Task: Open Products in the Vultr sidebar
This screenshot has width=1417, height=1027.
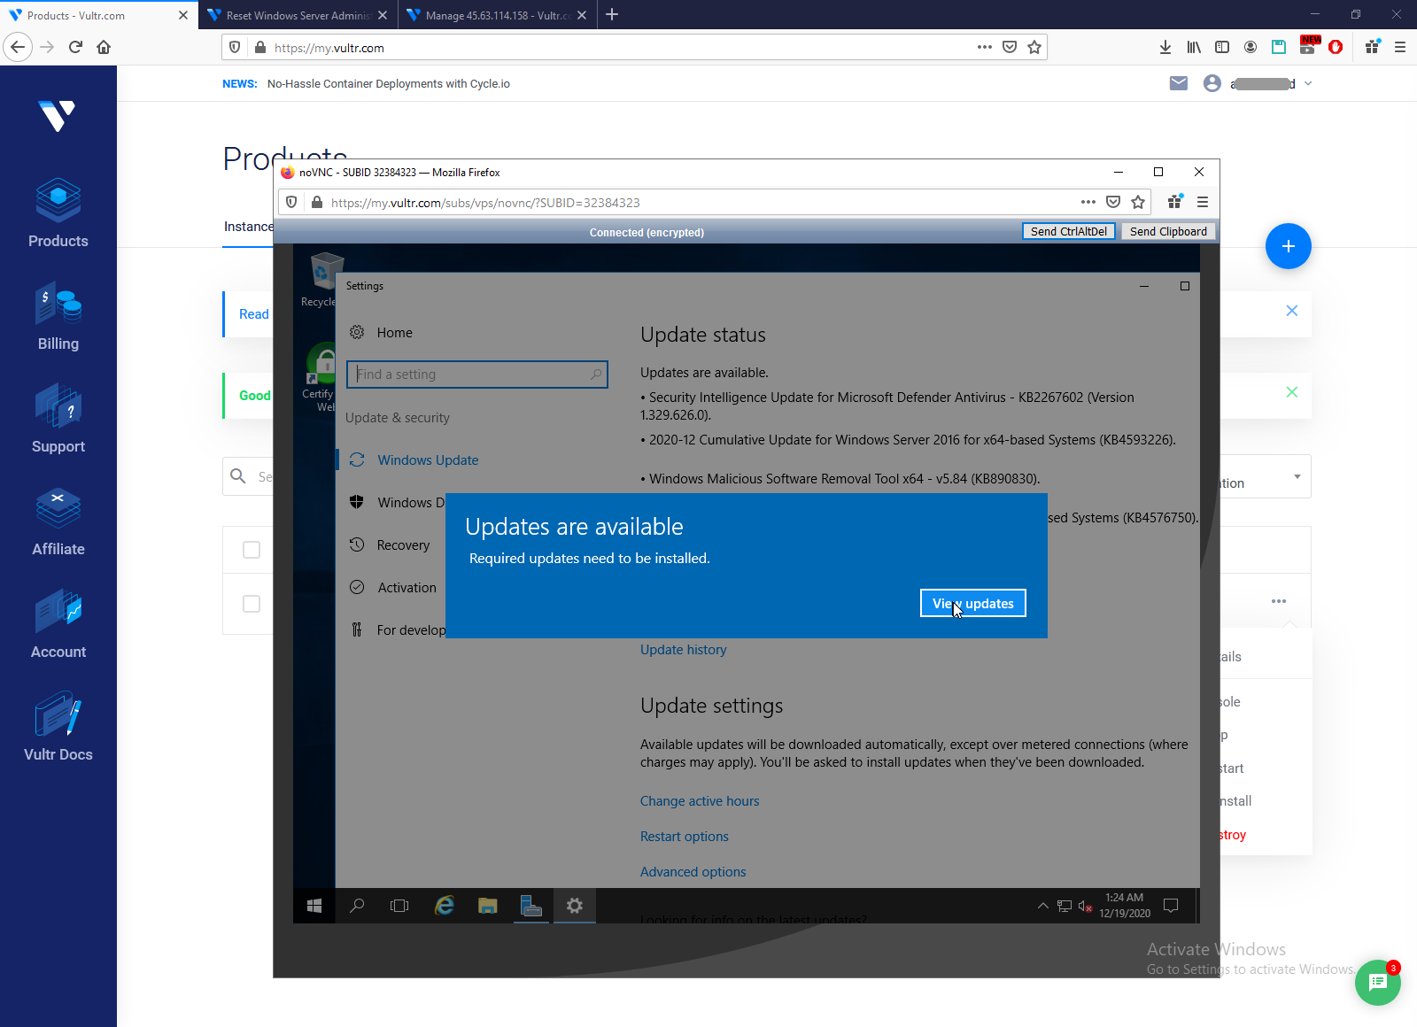Action: pos(58,213)
